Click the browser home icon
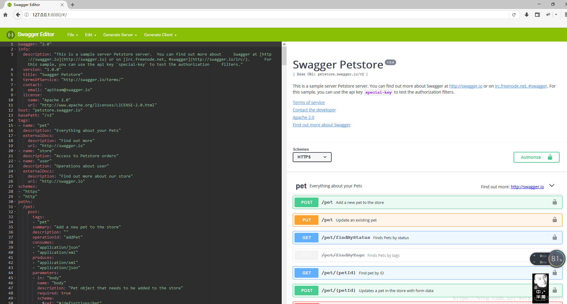The height and width of the screenshot is (304, 567). [x=5, y=15]
